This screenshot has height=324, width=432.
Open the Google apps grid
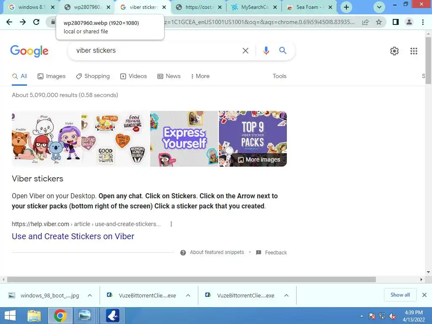413,51
